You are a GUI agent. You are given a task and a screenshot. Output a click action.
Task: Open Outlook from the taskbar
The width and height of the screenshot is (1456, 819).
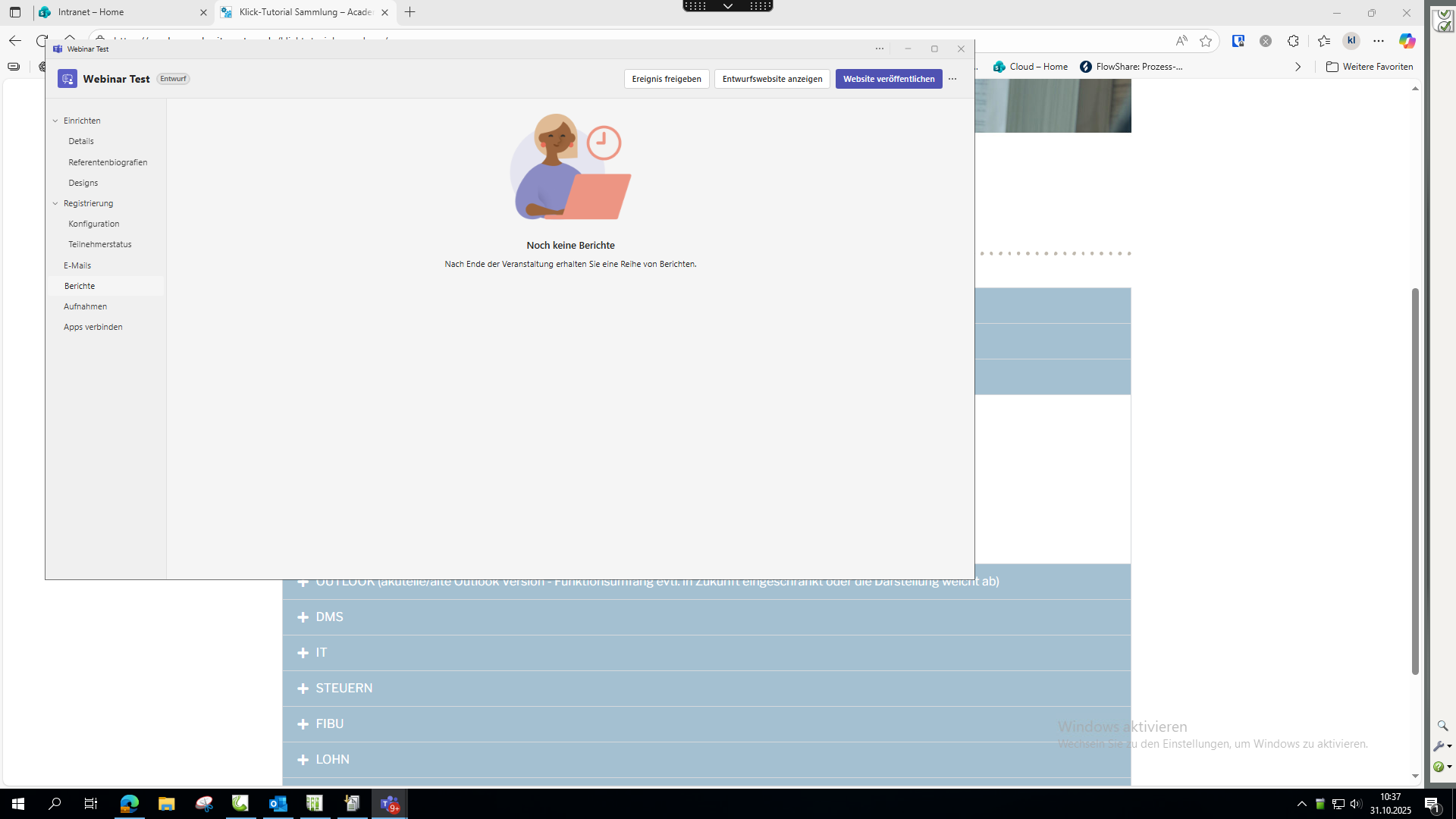click(278, 804)
